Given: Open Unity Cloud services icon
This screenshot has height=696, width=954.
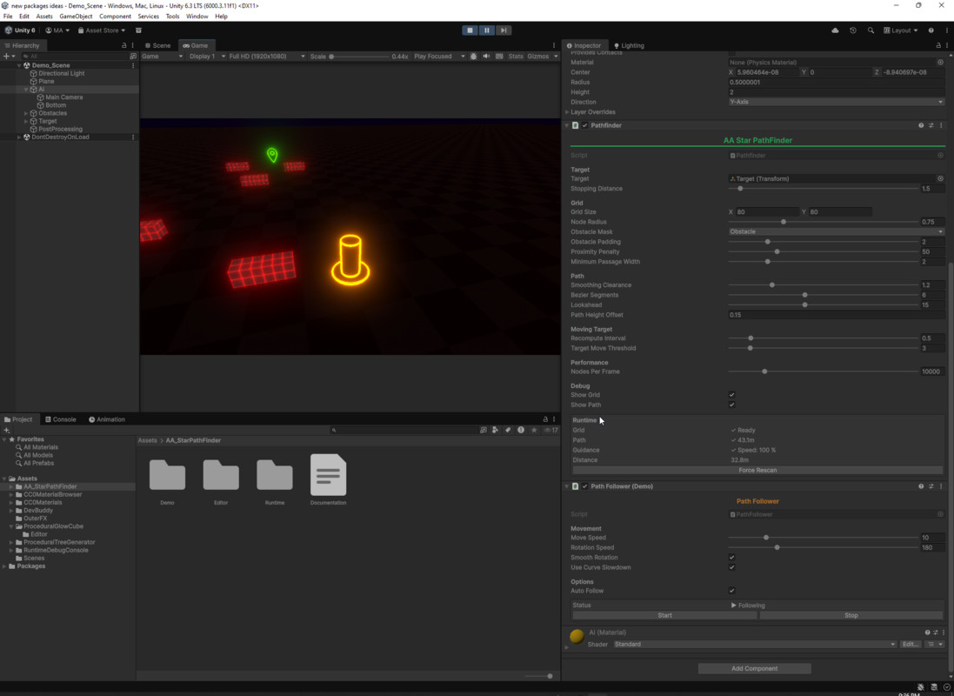Looking at the screenshot, I should click(x=835, y=30).
